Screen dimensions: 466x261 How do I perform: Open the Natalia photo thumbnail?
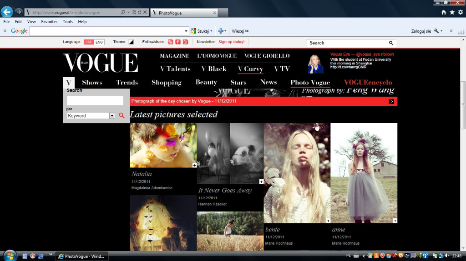point(163,145)
